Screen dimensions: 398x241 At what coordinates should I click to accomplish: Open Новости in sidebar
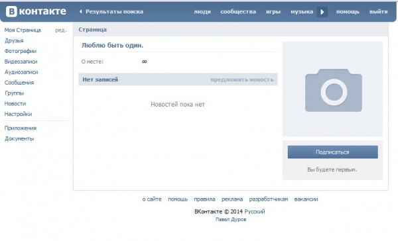[x=15, y=104]
